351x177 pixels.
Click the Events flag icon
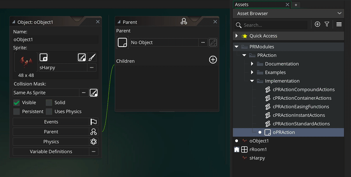93,122
